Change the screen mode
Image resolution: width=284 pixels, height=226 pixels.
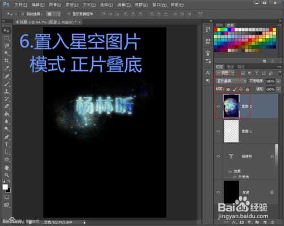coord(7,205)
